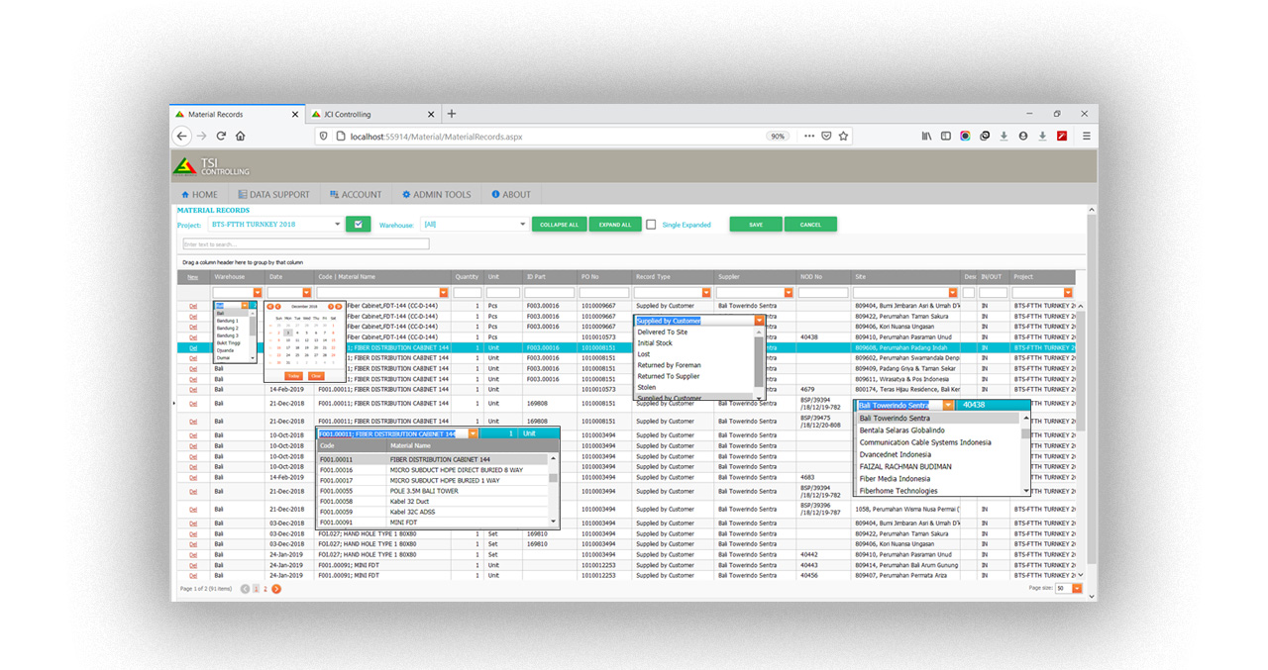Image resolution: width=1268 pixels, height=670 pixels.
Task: Bookmark this page with the star icon
Action: (843, 136)
